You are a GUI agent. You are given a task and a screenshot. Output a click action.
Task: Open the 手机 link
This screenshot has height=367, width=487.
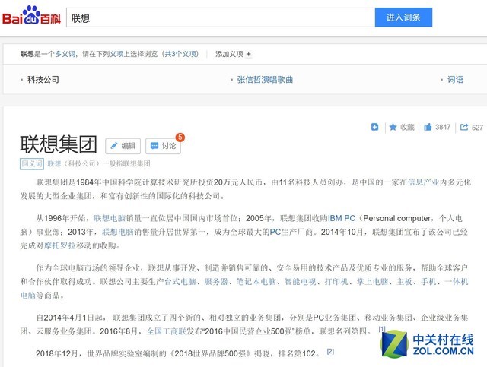pyautogui.click(x=428, y=281)
